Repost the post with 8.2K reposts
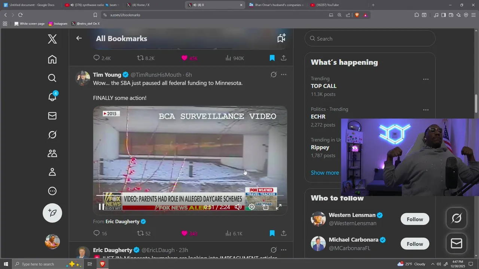This screenshot has width=479, height=269. coord(146,58)
